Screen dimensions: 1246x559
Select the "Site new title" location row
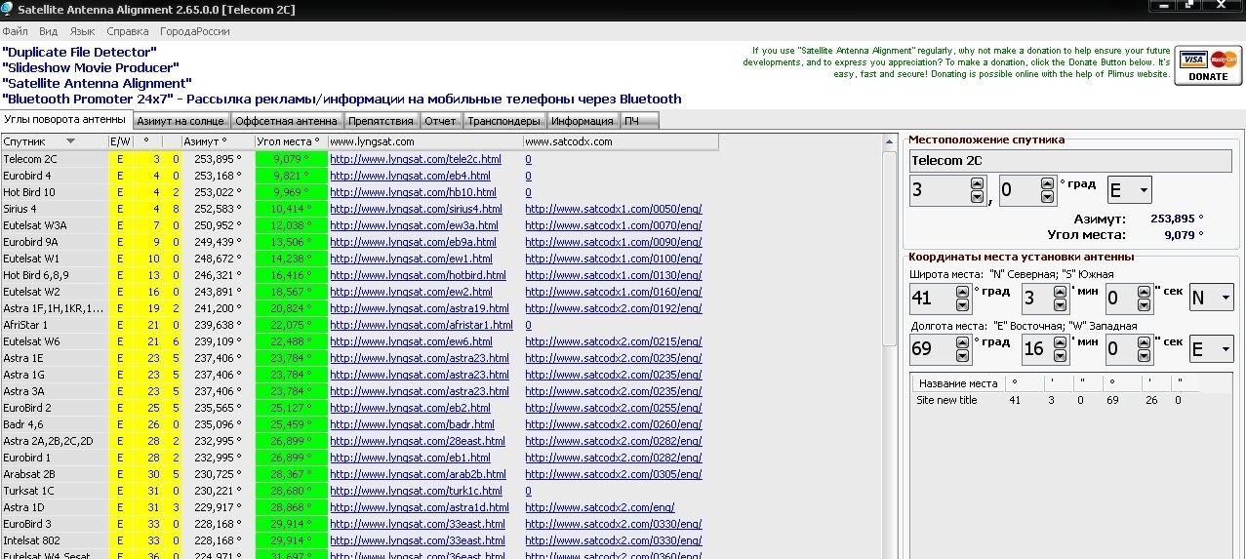coord(946,401)
